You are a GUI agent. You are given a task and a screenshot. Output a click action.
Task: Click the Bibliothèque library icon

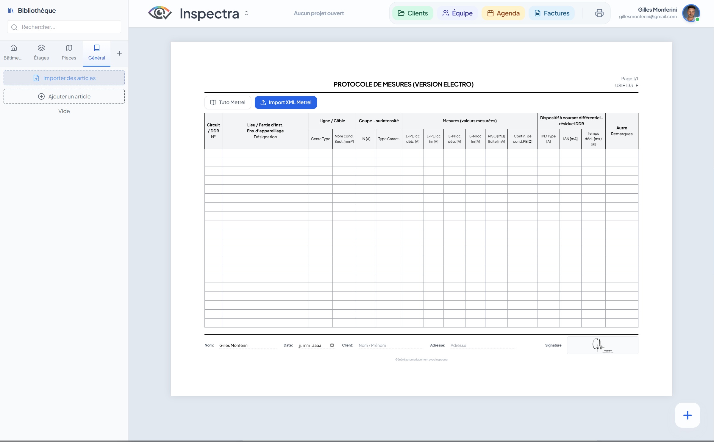[11, 11]
